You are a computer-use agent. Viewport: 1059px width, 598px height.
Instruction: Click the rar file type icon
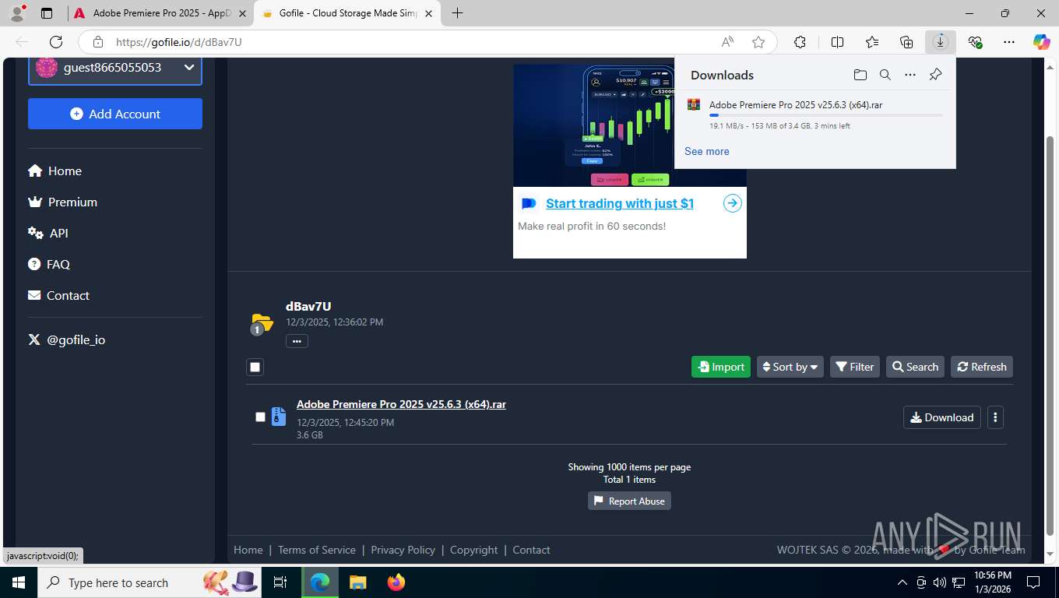[278, 417]
